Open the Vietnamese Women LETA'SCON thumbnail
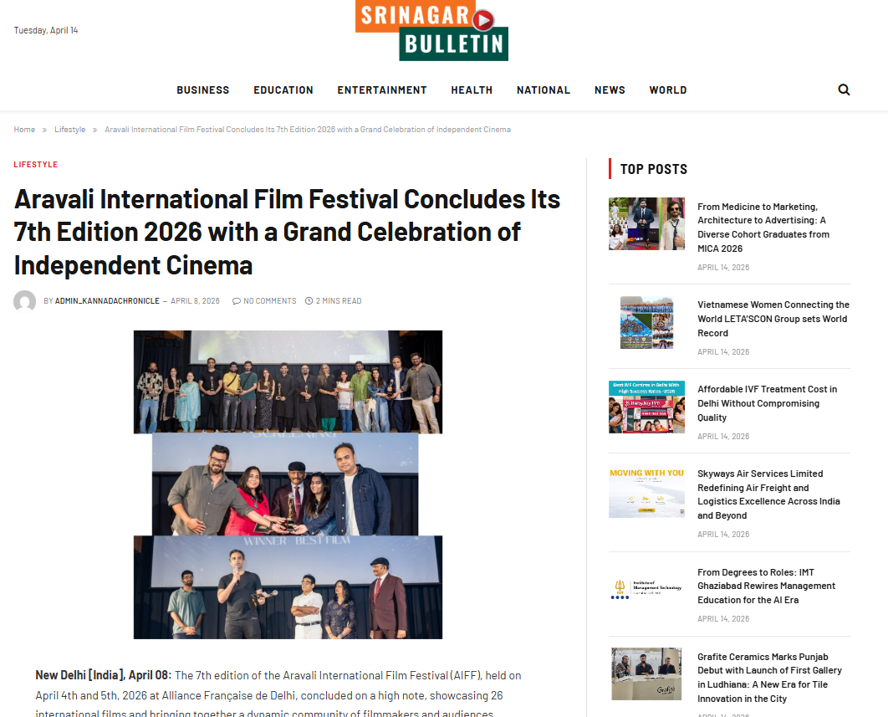Screen dimensions: 888x717 click(x=646, y=322)
